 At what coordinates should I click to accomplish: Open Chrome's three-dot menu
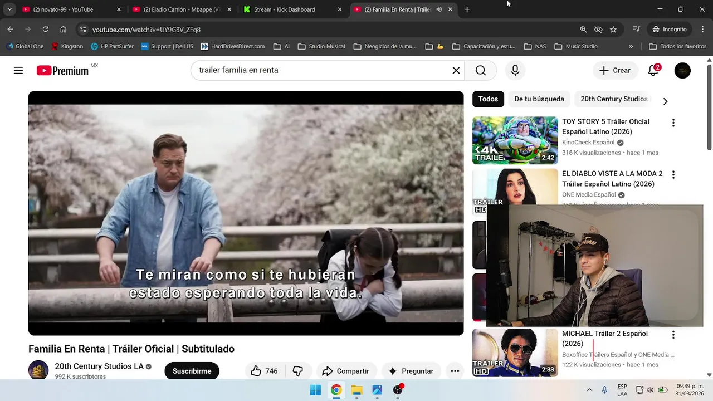point(702,29)
